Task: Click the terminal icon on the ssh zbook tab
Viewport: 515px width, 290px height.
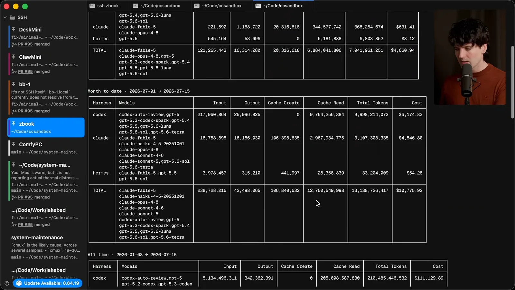Action: (x=92, y=6)
